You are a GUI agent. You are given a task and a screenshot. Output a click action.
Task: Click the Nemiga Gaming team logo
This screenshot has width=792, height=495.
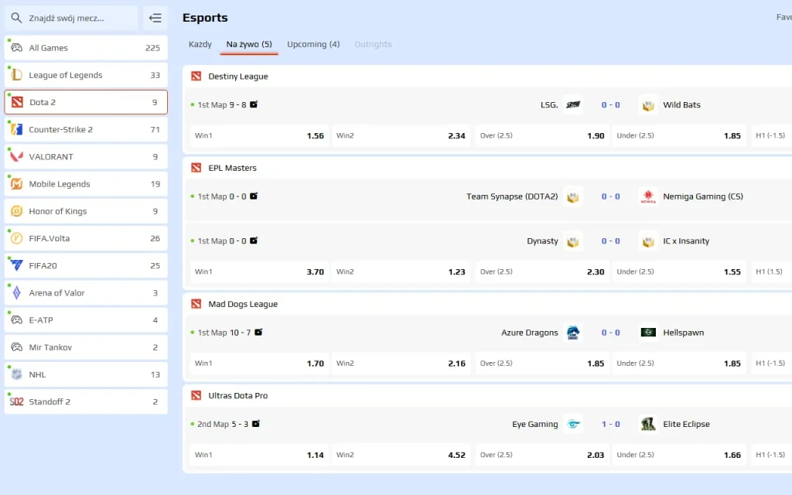[x=648, y=196]
